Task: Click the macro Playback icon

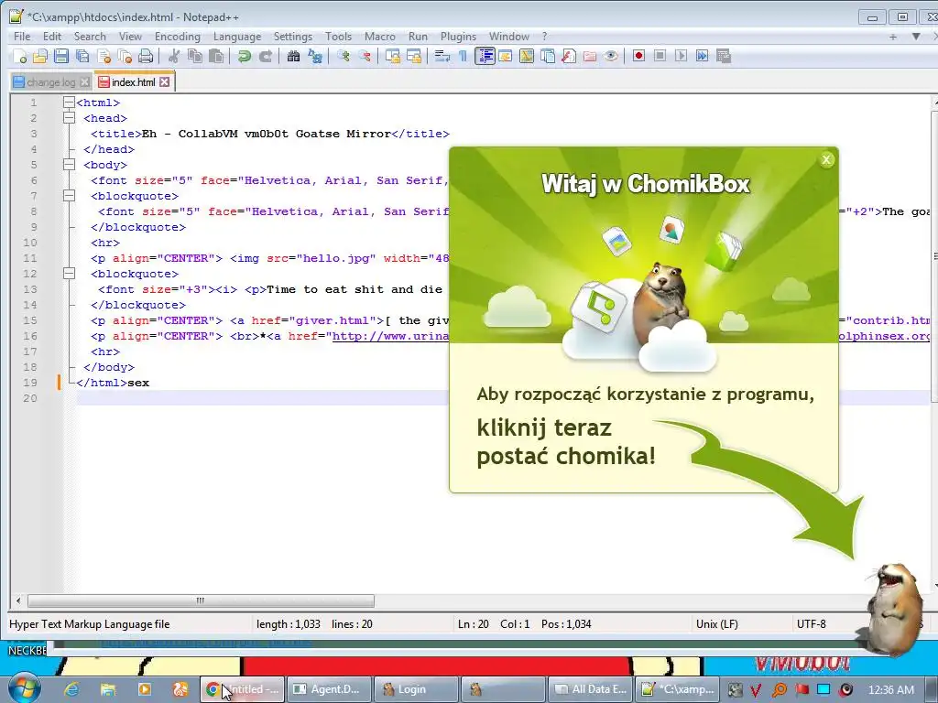Action: 681,56
